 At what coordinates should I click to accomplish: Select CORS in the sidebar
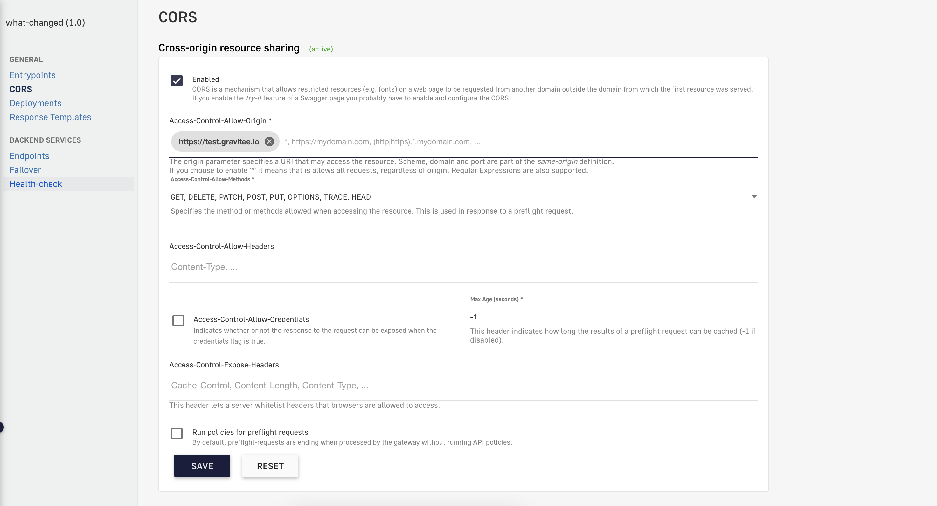pyautogui.click(x=21, y=89)
